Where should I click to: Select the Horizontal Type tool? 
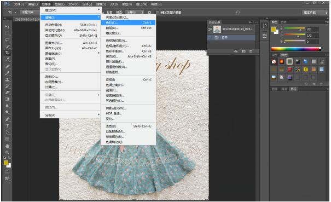coord(8,126)
